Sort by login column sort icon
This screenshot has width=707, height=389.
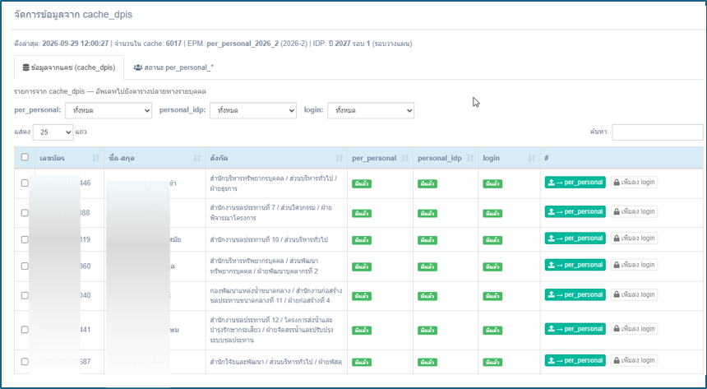point(532,159)
